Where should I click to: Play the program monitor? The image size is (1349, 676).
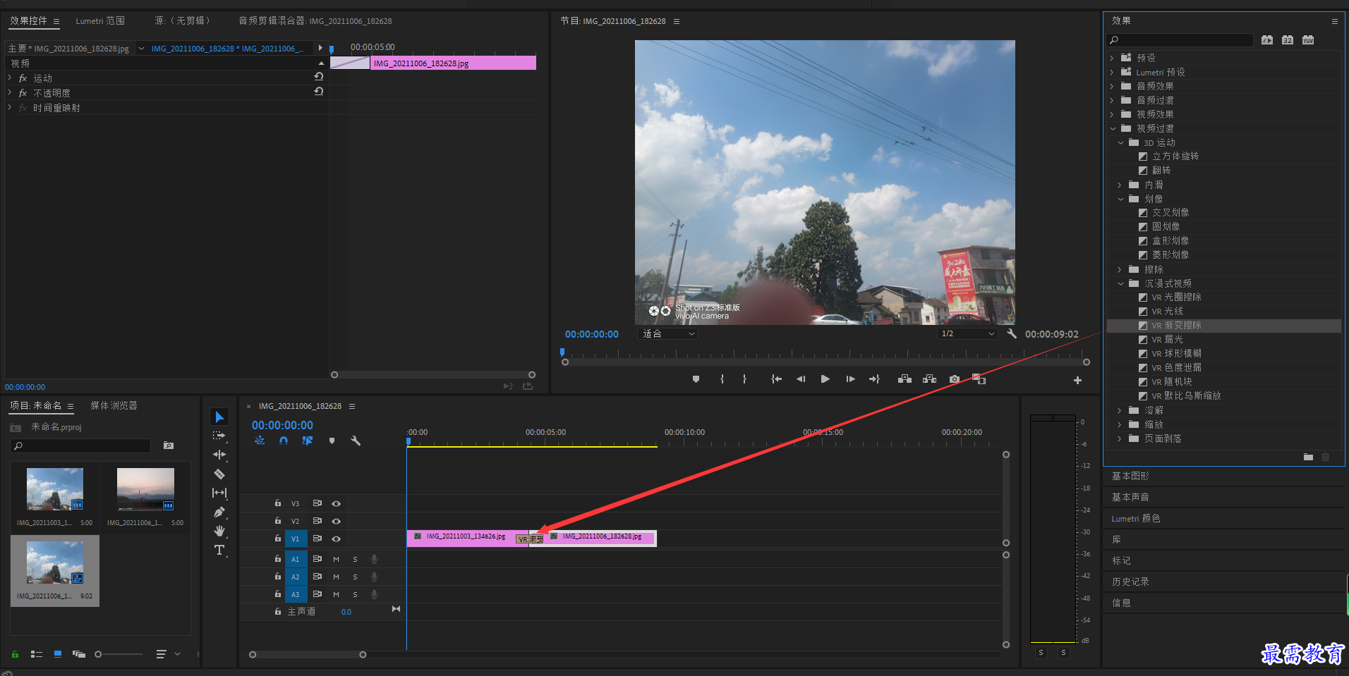(825, 379)
